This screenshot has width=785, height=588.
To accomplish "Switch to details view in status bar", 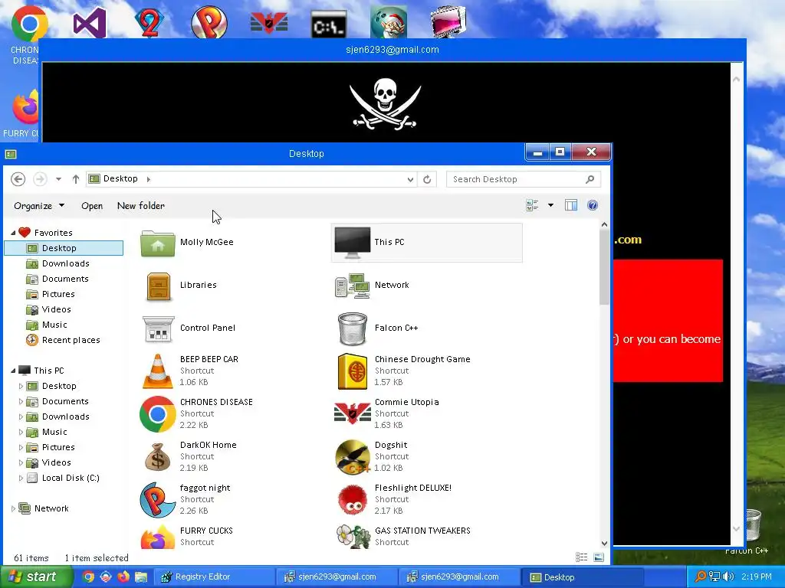I will (581, 557).
